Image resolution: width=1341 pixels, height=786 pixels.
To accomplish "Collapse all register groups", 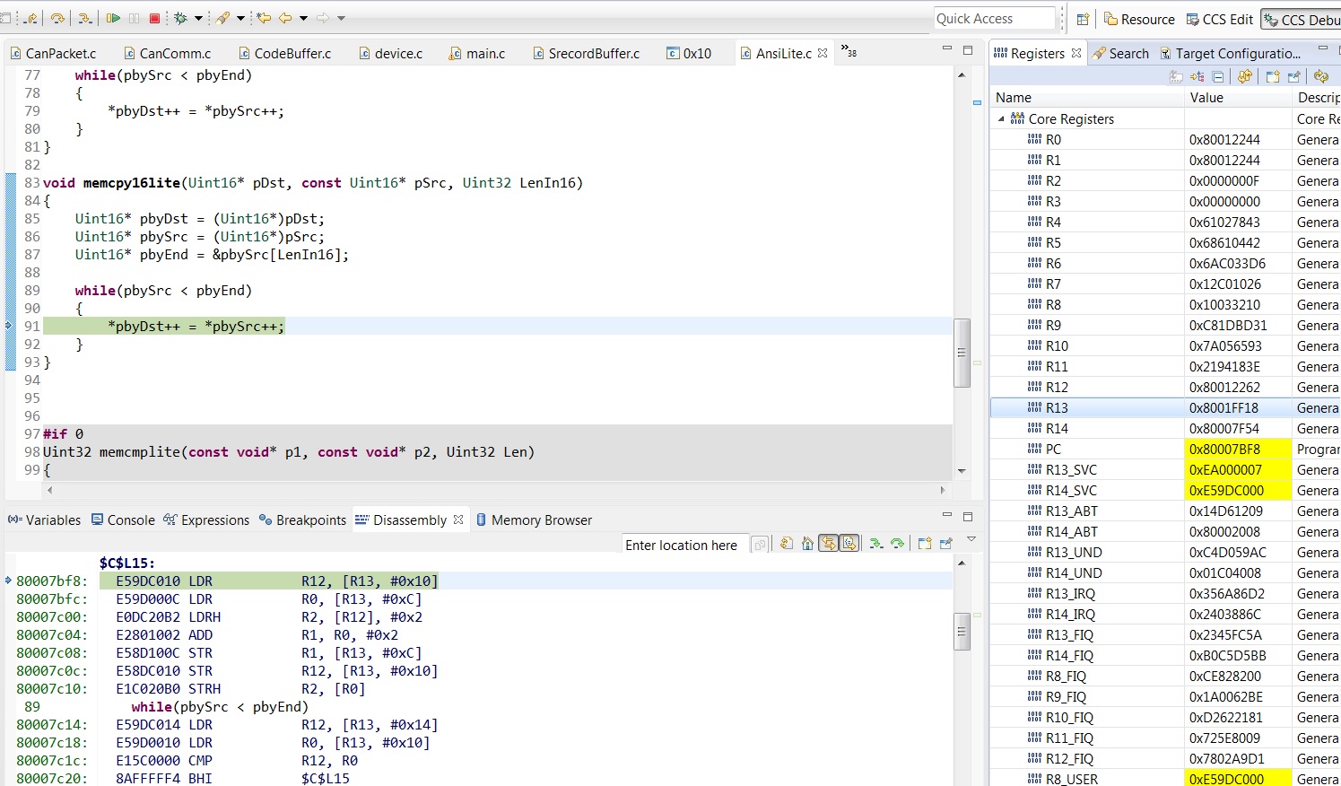I will tap(1217, 77).
